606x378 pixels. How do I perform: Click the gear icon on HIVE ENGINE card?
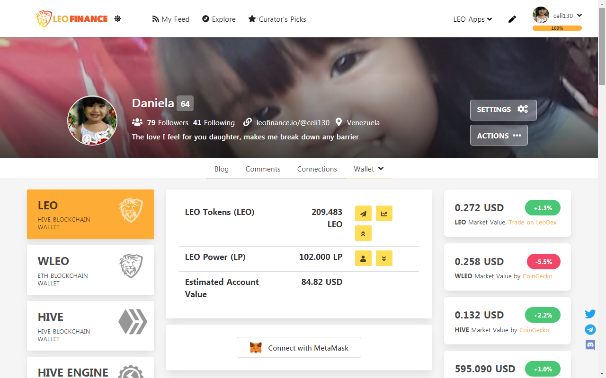click(x=131, y=371)
